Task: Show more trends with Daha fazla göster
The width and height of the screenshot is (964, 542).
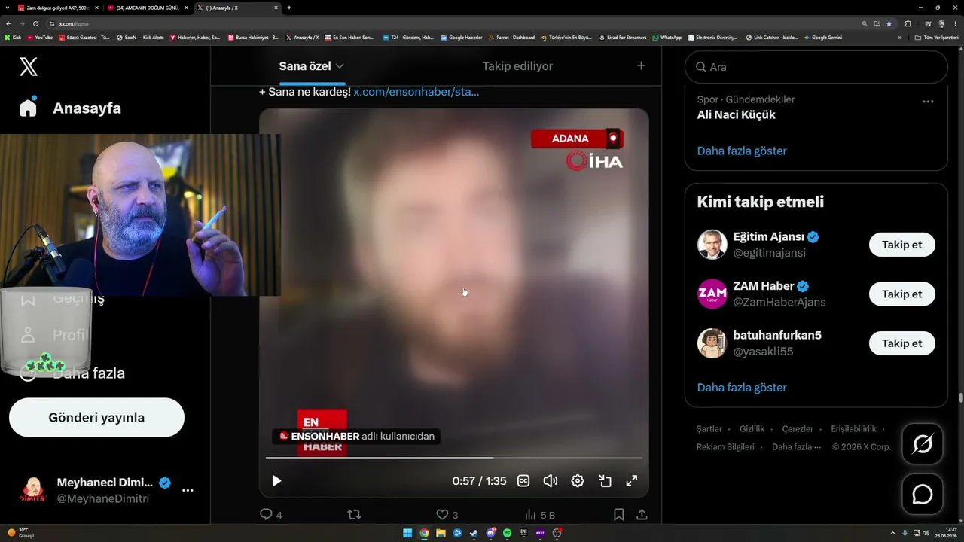Action: [742, 151]
